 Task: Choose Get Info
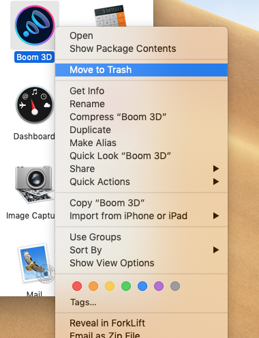[x=141, y=91]
